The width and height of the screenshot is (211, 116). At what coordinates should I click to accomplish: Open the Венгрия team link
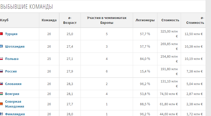pyautogui.click(x=12, y=94)
